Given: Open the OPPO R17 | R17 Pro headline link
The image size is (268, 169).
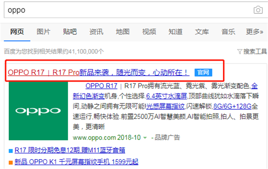Looking at the screenshot, I should [x=98, y=73].
